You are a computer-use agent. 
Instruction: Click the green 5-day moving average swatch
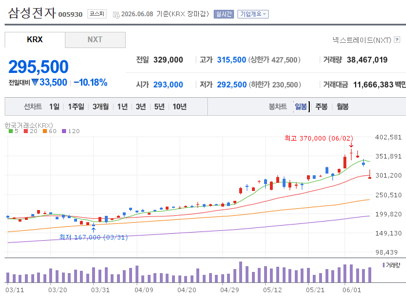pyautogui.click(x=10, y=131)
